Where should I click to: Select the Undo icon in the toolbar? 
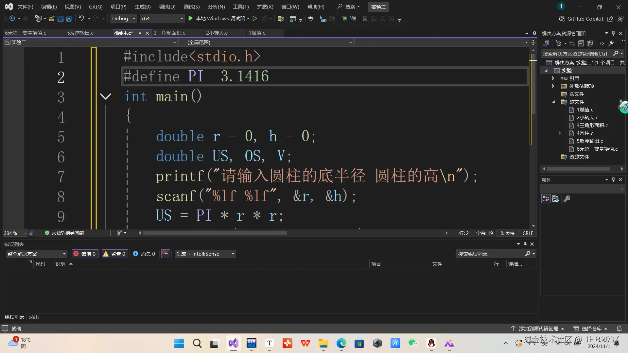pyautogui.click(x=82, y=18)
